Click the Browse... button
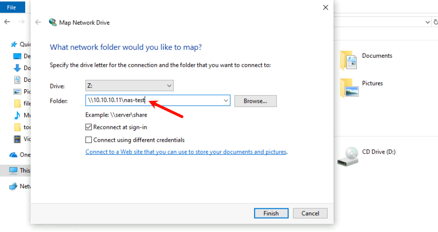 point(255,101)
